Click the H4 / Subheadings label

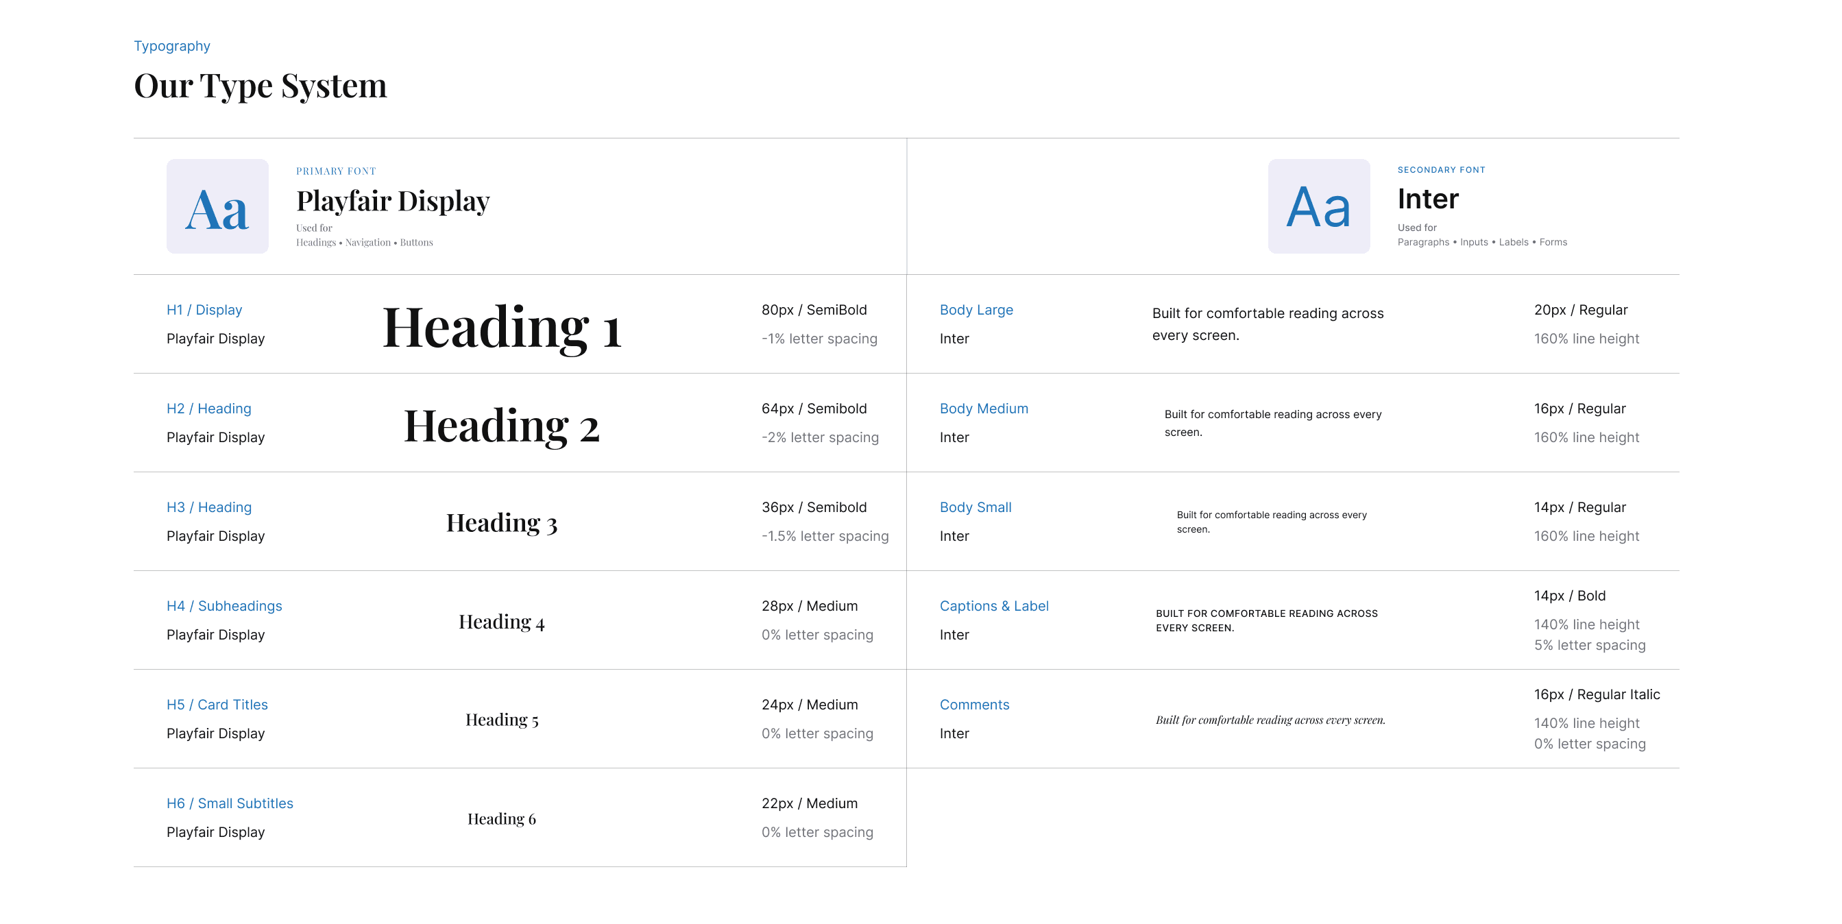coord(225,606)
